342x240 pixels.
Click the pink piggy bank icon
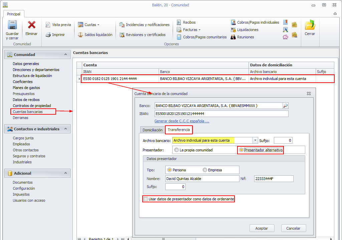pyautogui.click(x=285, y=37)
